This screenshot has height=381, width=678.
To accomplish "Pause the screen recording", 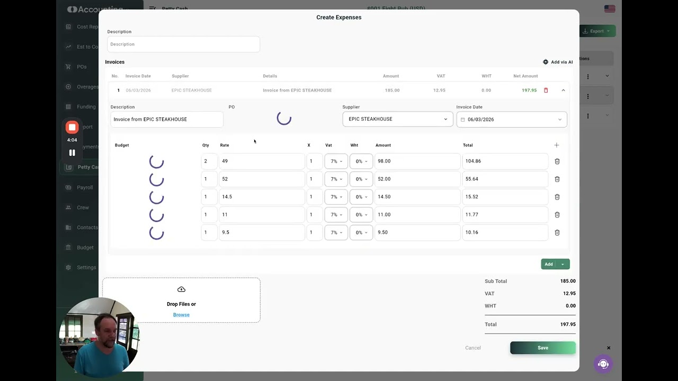I will [72, 153].
